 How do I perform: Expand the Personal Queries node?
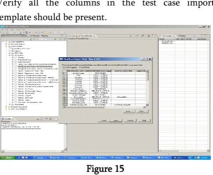coord(6,44)
